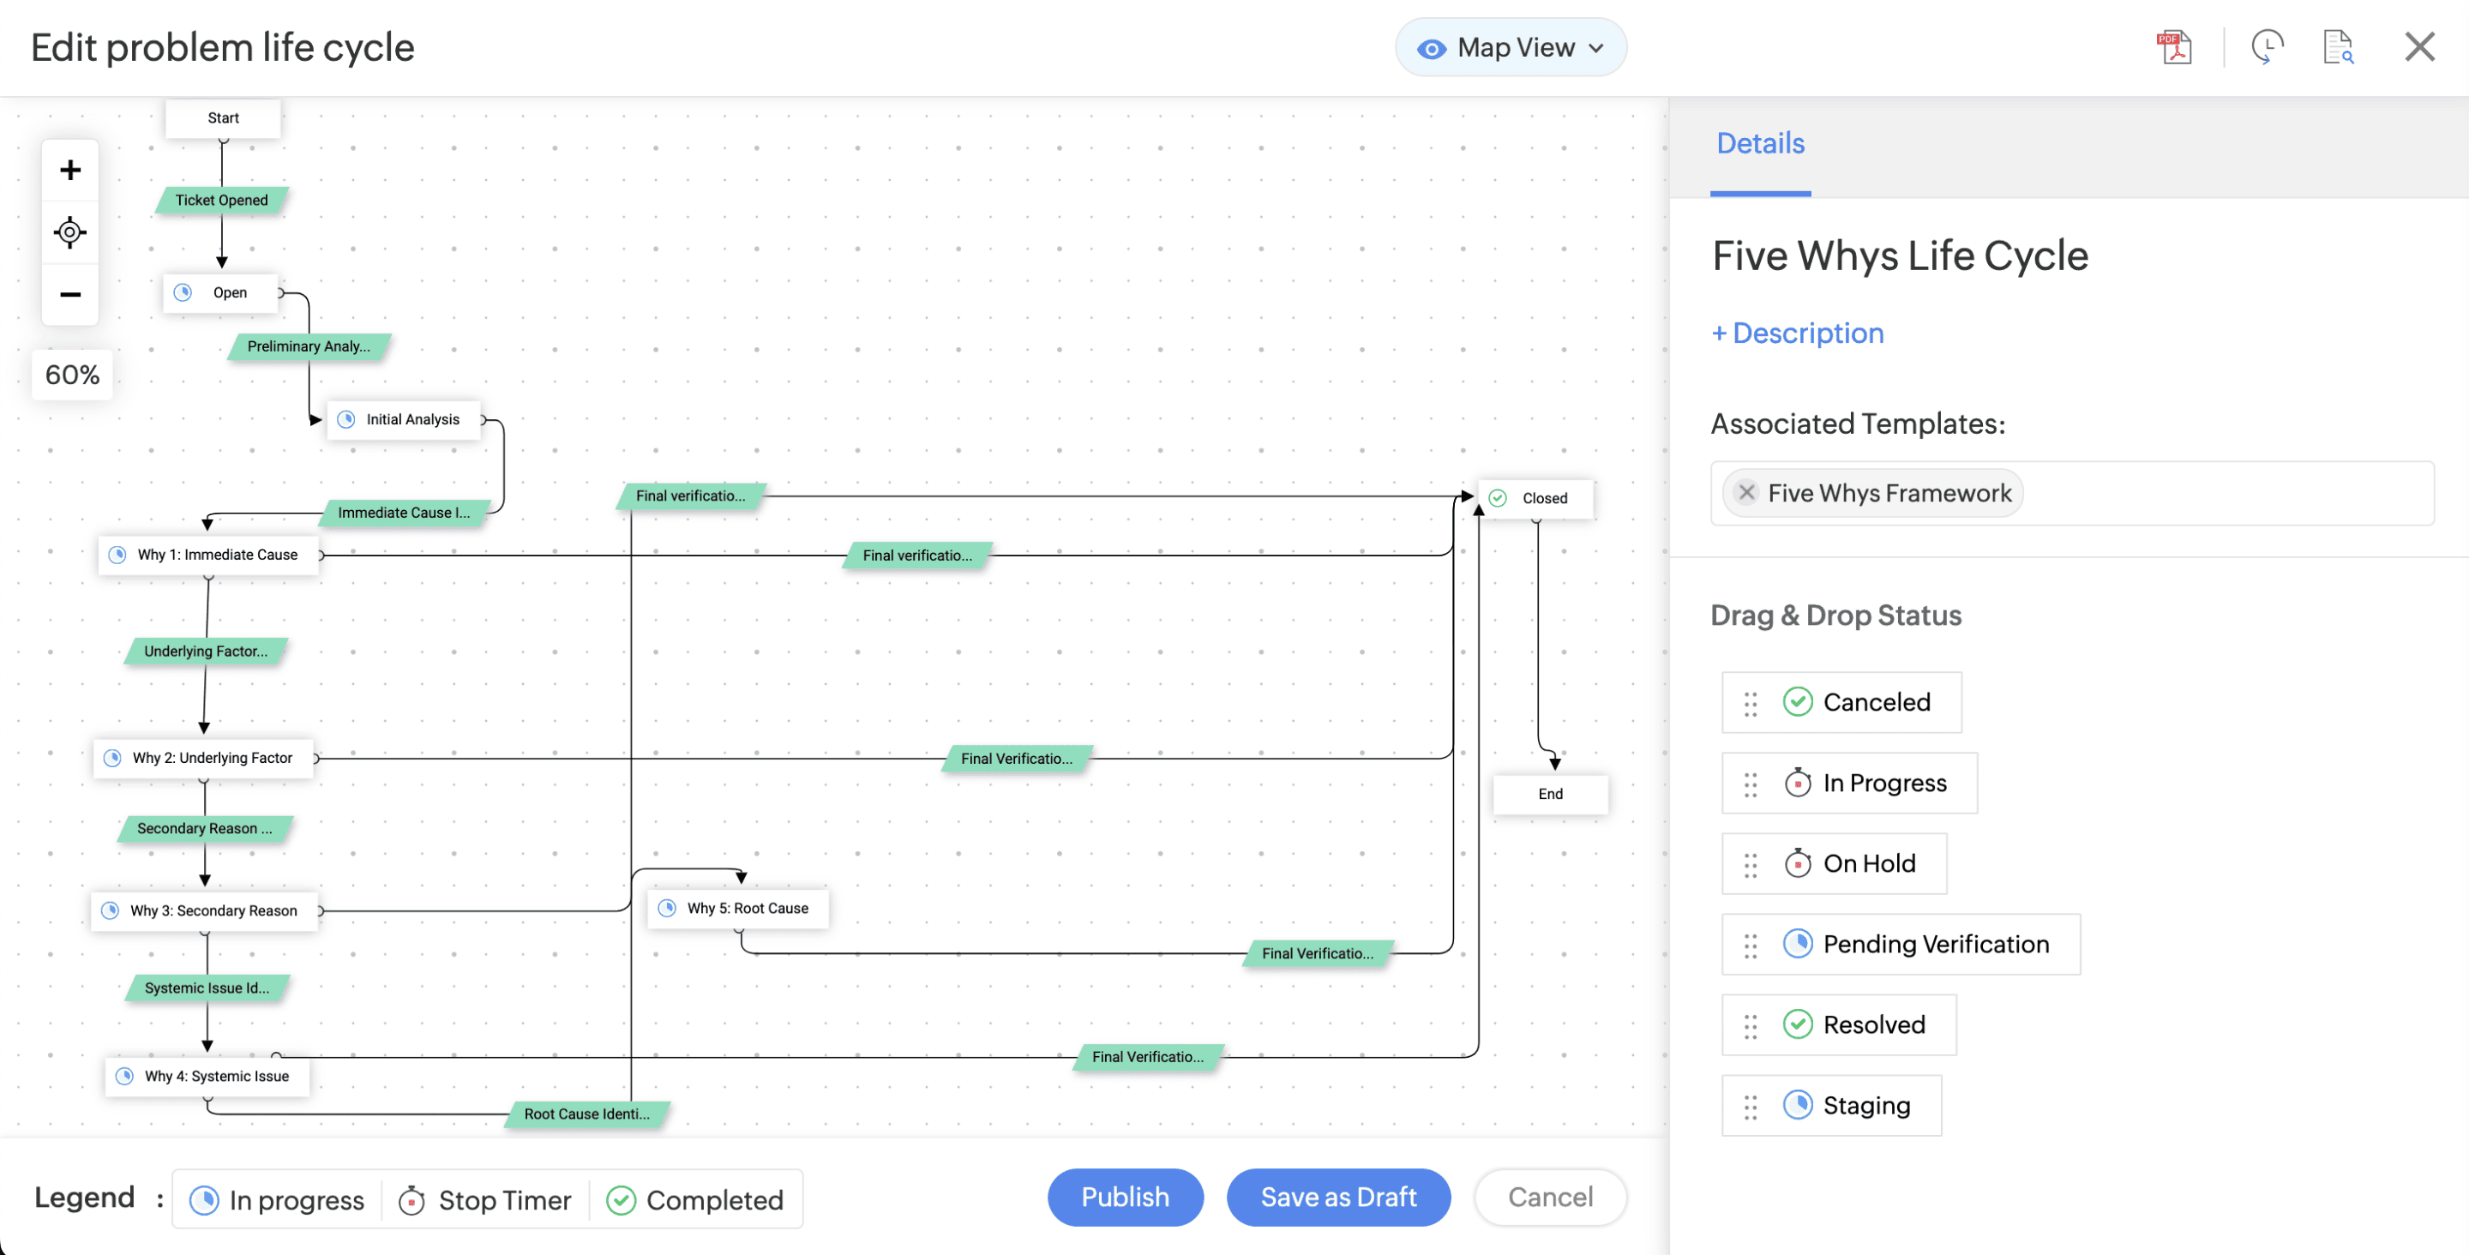Grab the drag handle beside Canceled status
Viewport: 2469px width, 1255px height.
coord(1750,702)
